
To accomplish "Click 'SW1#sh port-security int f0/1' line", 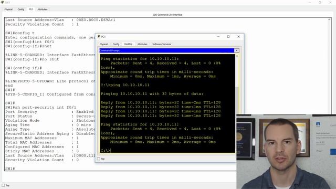I will pos(40,107).
